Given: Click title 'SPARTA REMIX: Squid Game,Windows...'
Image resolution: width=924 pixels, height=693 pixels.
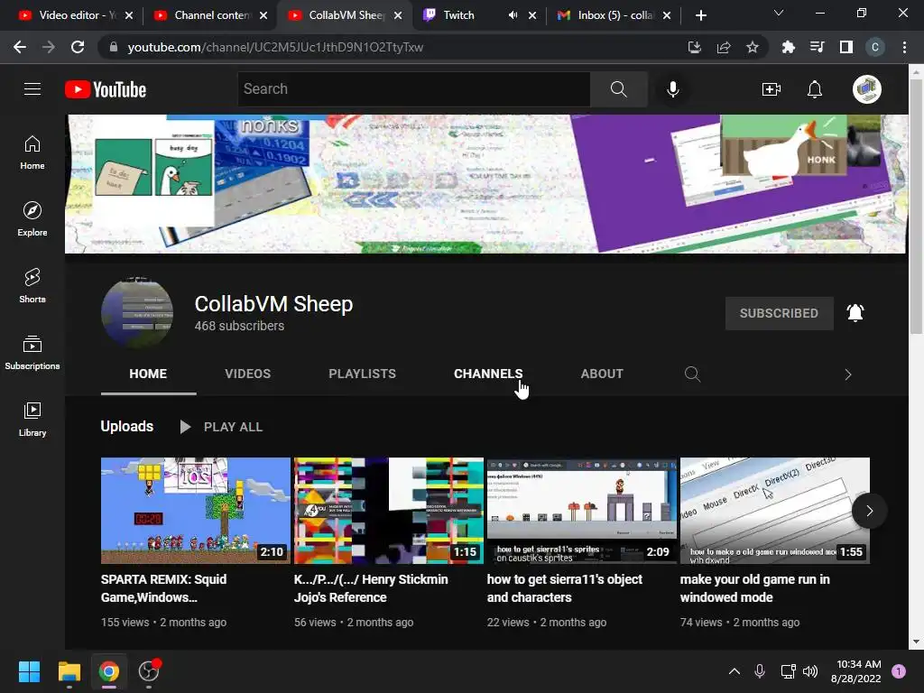Looking at the screenshot, I should 164,588.
